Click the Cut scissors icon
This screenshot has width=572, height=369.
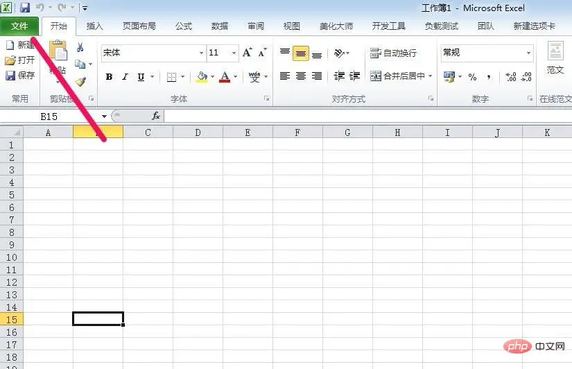pyautogui.click(x=80, y=47)
